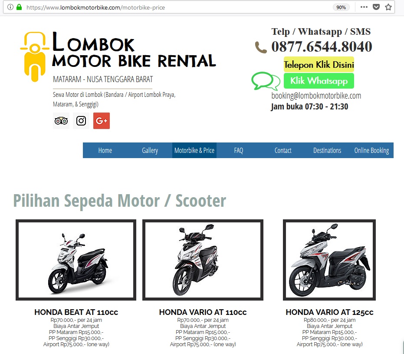Click the Honda Beat AT 110cc image
Image resolution: width=404 pixels, height=354 pixels.
coord(76,260)
